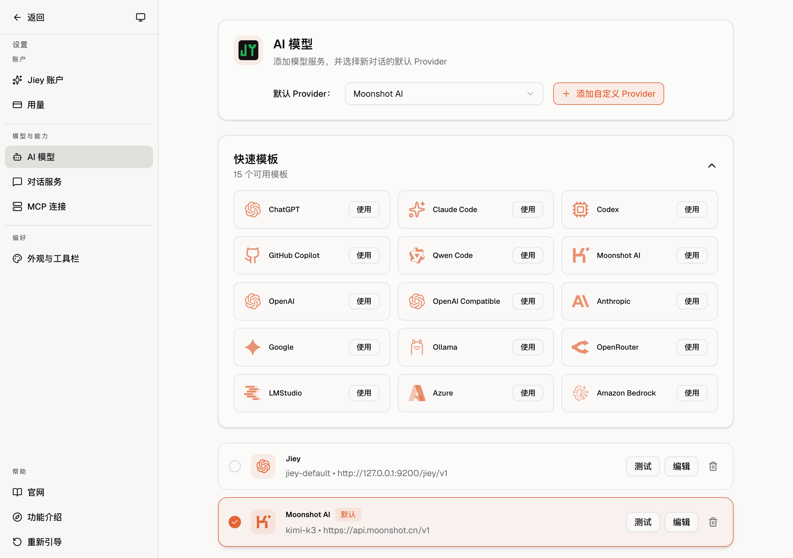Screen dimensions: 793x558
Task: Open the official website link
Action: (x=79, y=492)
